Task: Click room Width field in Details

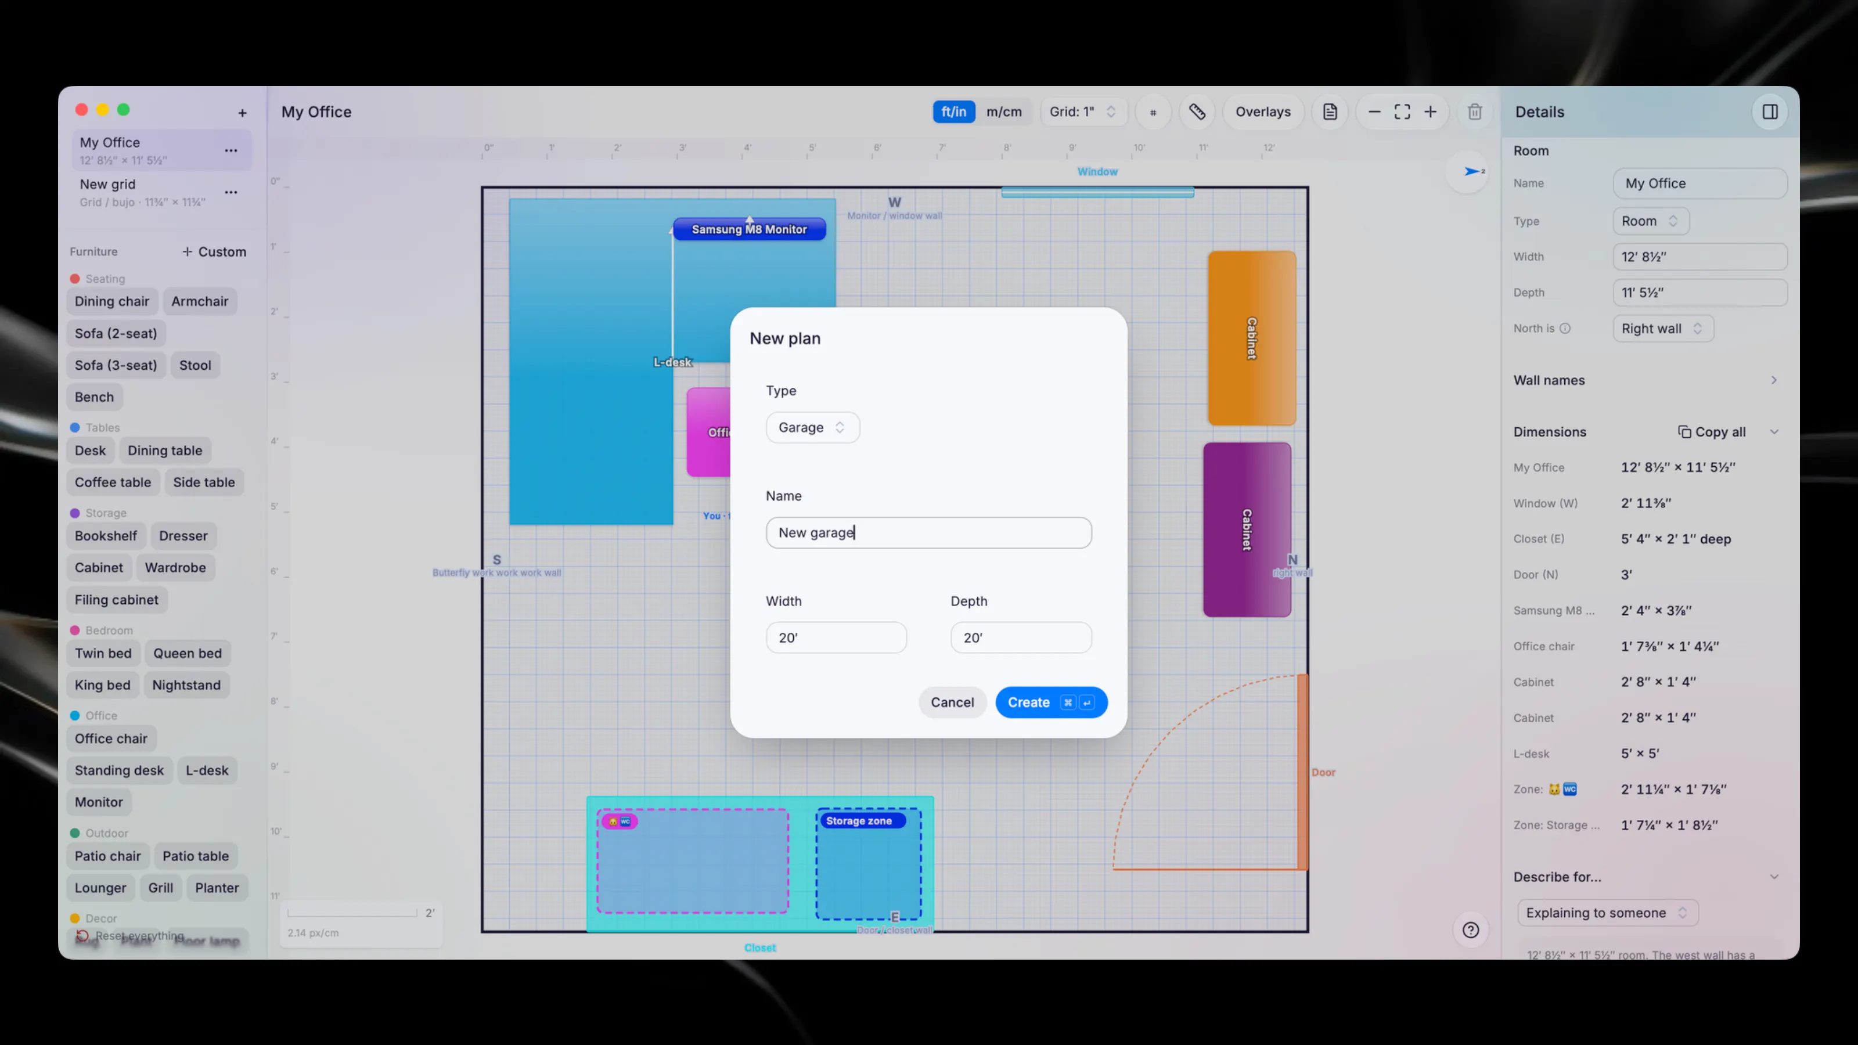Action: tap(1700, 257)
